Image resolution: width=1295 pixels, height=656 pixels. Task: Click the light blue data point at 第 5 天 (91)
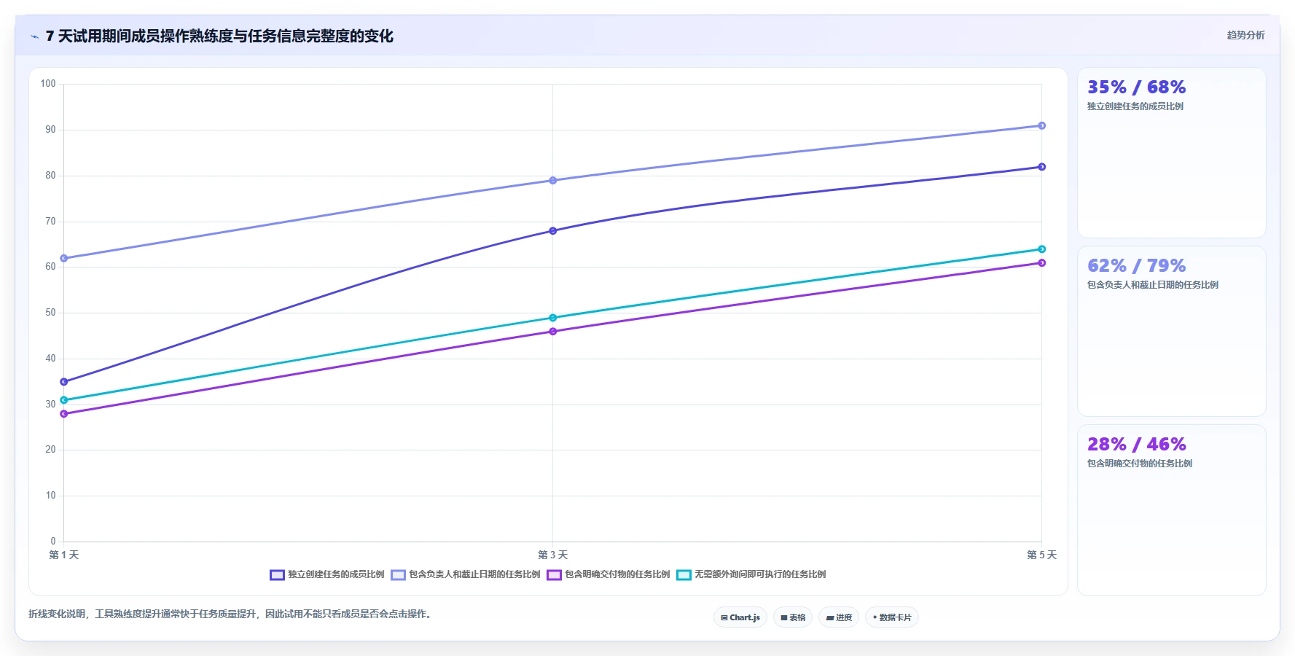click(1041, 125)
